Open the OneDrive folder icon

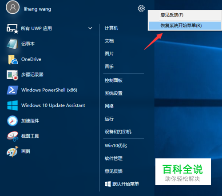13,59
